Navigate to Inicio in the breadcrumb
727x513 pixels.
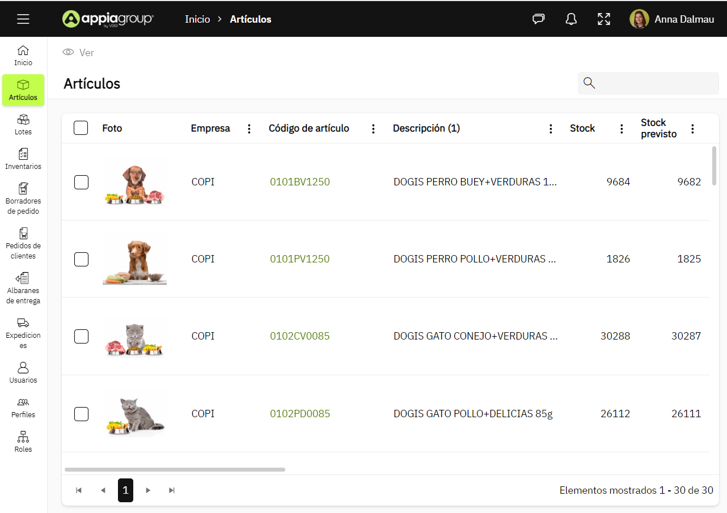[197, 19]
